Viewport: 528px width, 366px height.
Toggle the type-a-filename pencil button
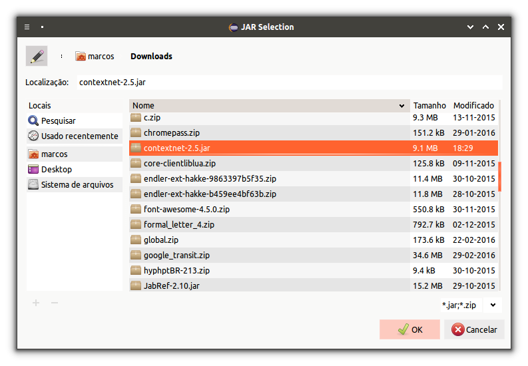(37, 56)
